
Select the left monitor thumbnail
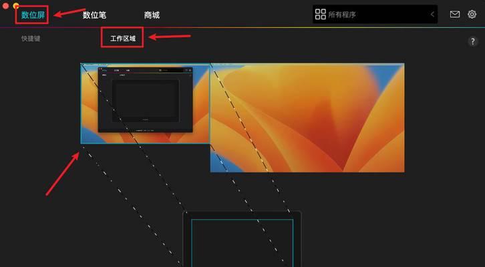point(146,103)
